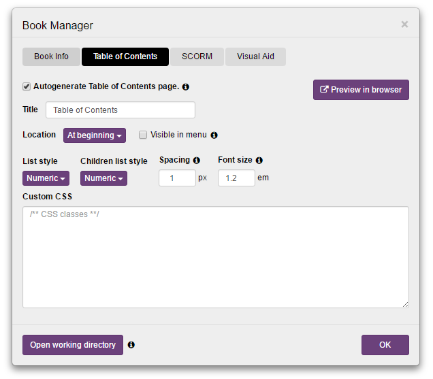433x379 pixels.
Task: Click the Font size info icon
Action: coord(259,161)
